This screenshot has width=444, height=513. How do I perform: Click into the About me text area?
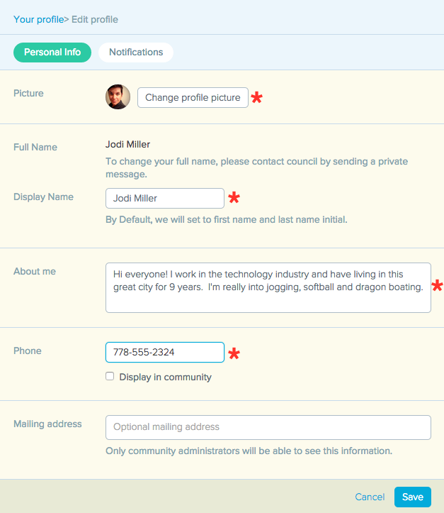pos(268,287)
